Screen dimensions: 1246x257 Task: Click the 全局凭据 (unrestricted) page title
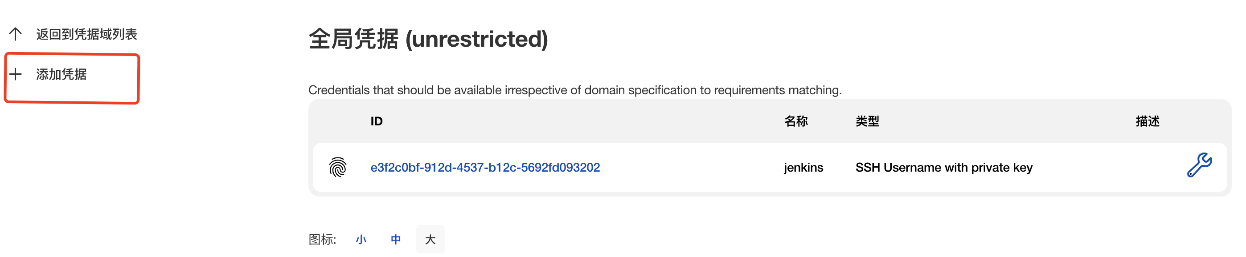(428, 39)
